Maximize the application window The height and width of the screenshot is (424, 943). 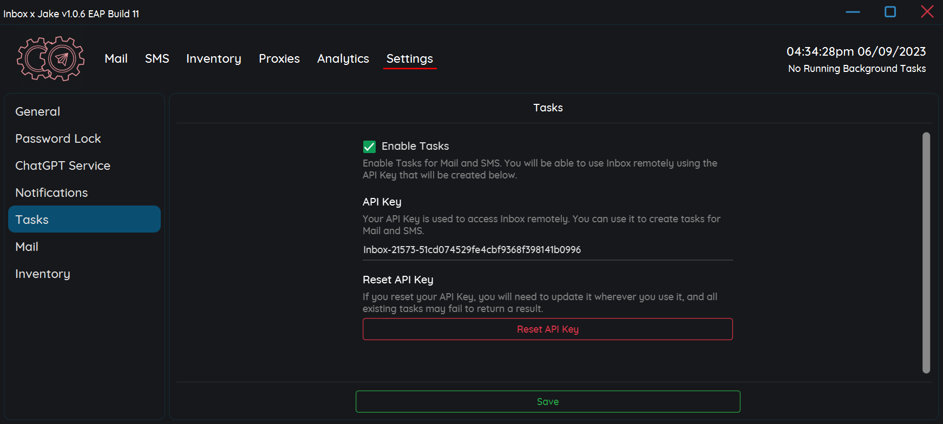click(890, 12)
